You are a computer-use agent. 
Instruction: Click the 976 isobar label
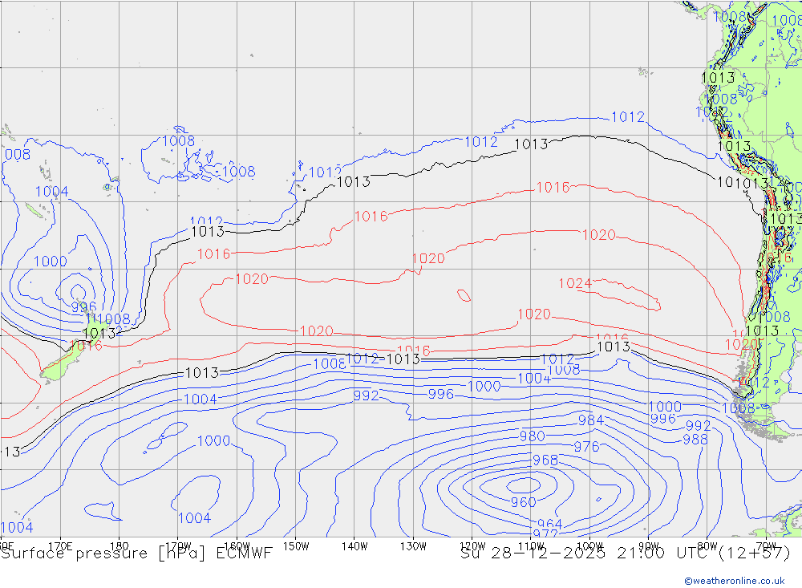587,447
